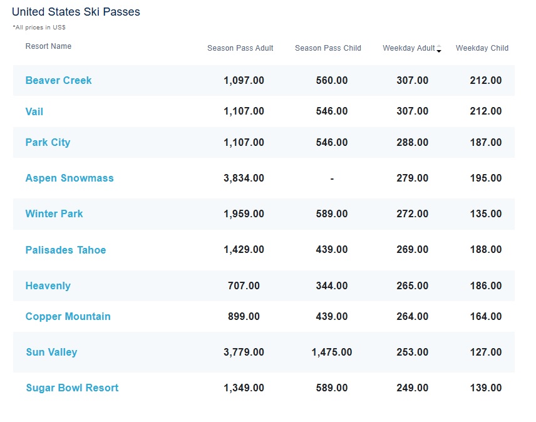The width and height of the screenshot is (536, 422).
Task: Open the Beaver Creek resort link
Action: click(x=58, y=80)
